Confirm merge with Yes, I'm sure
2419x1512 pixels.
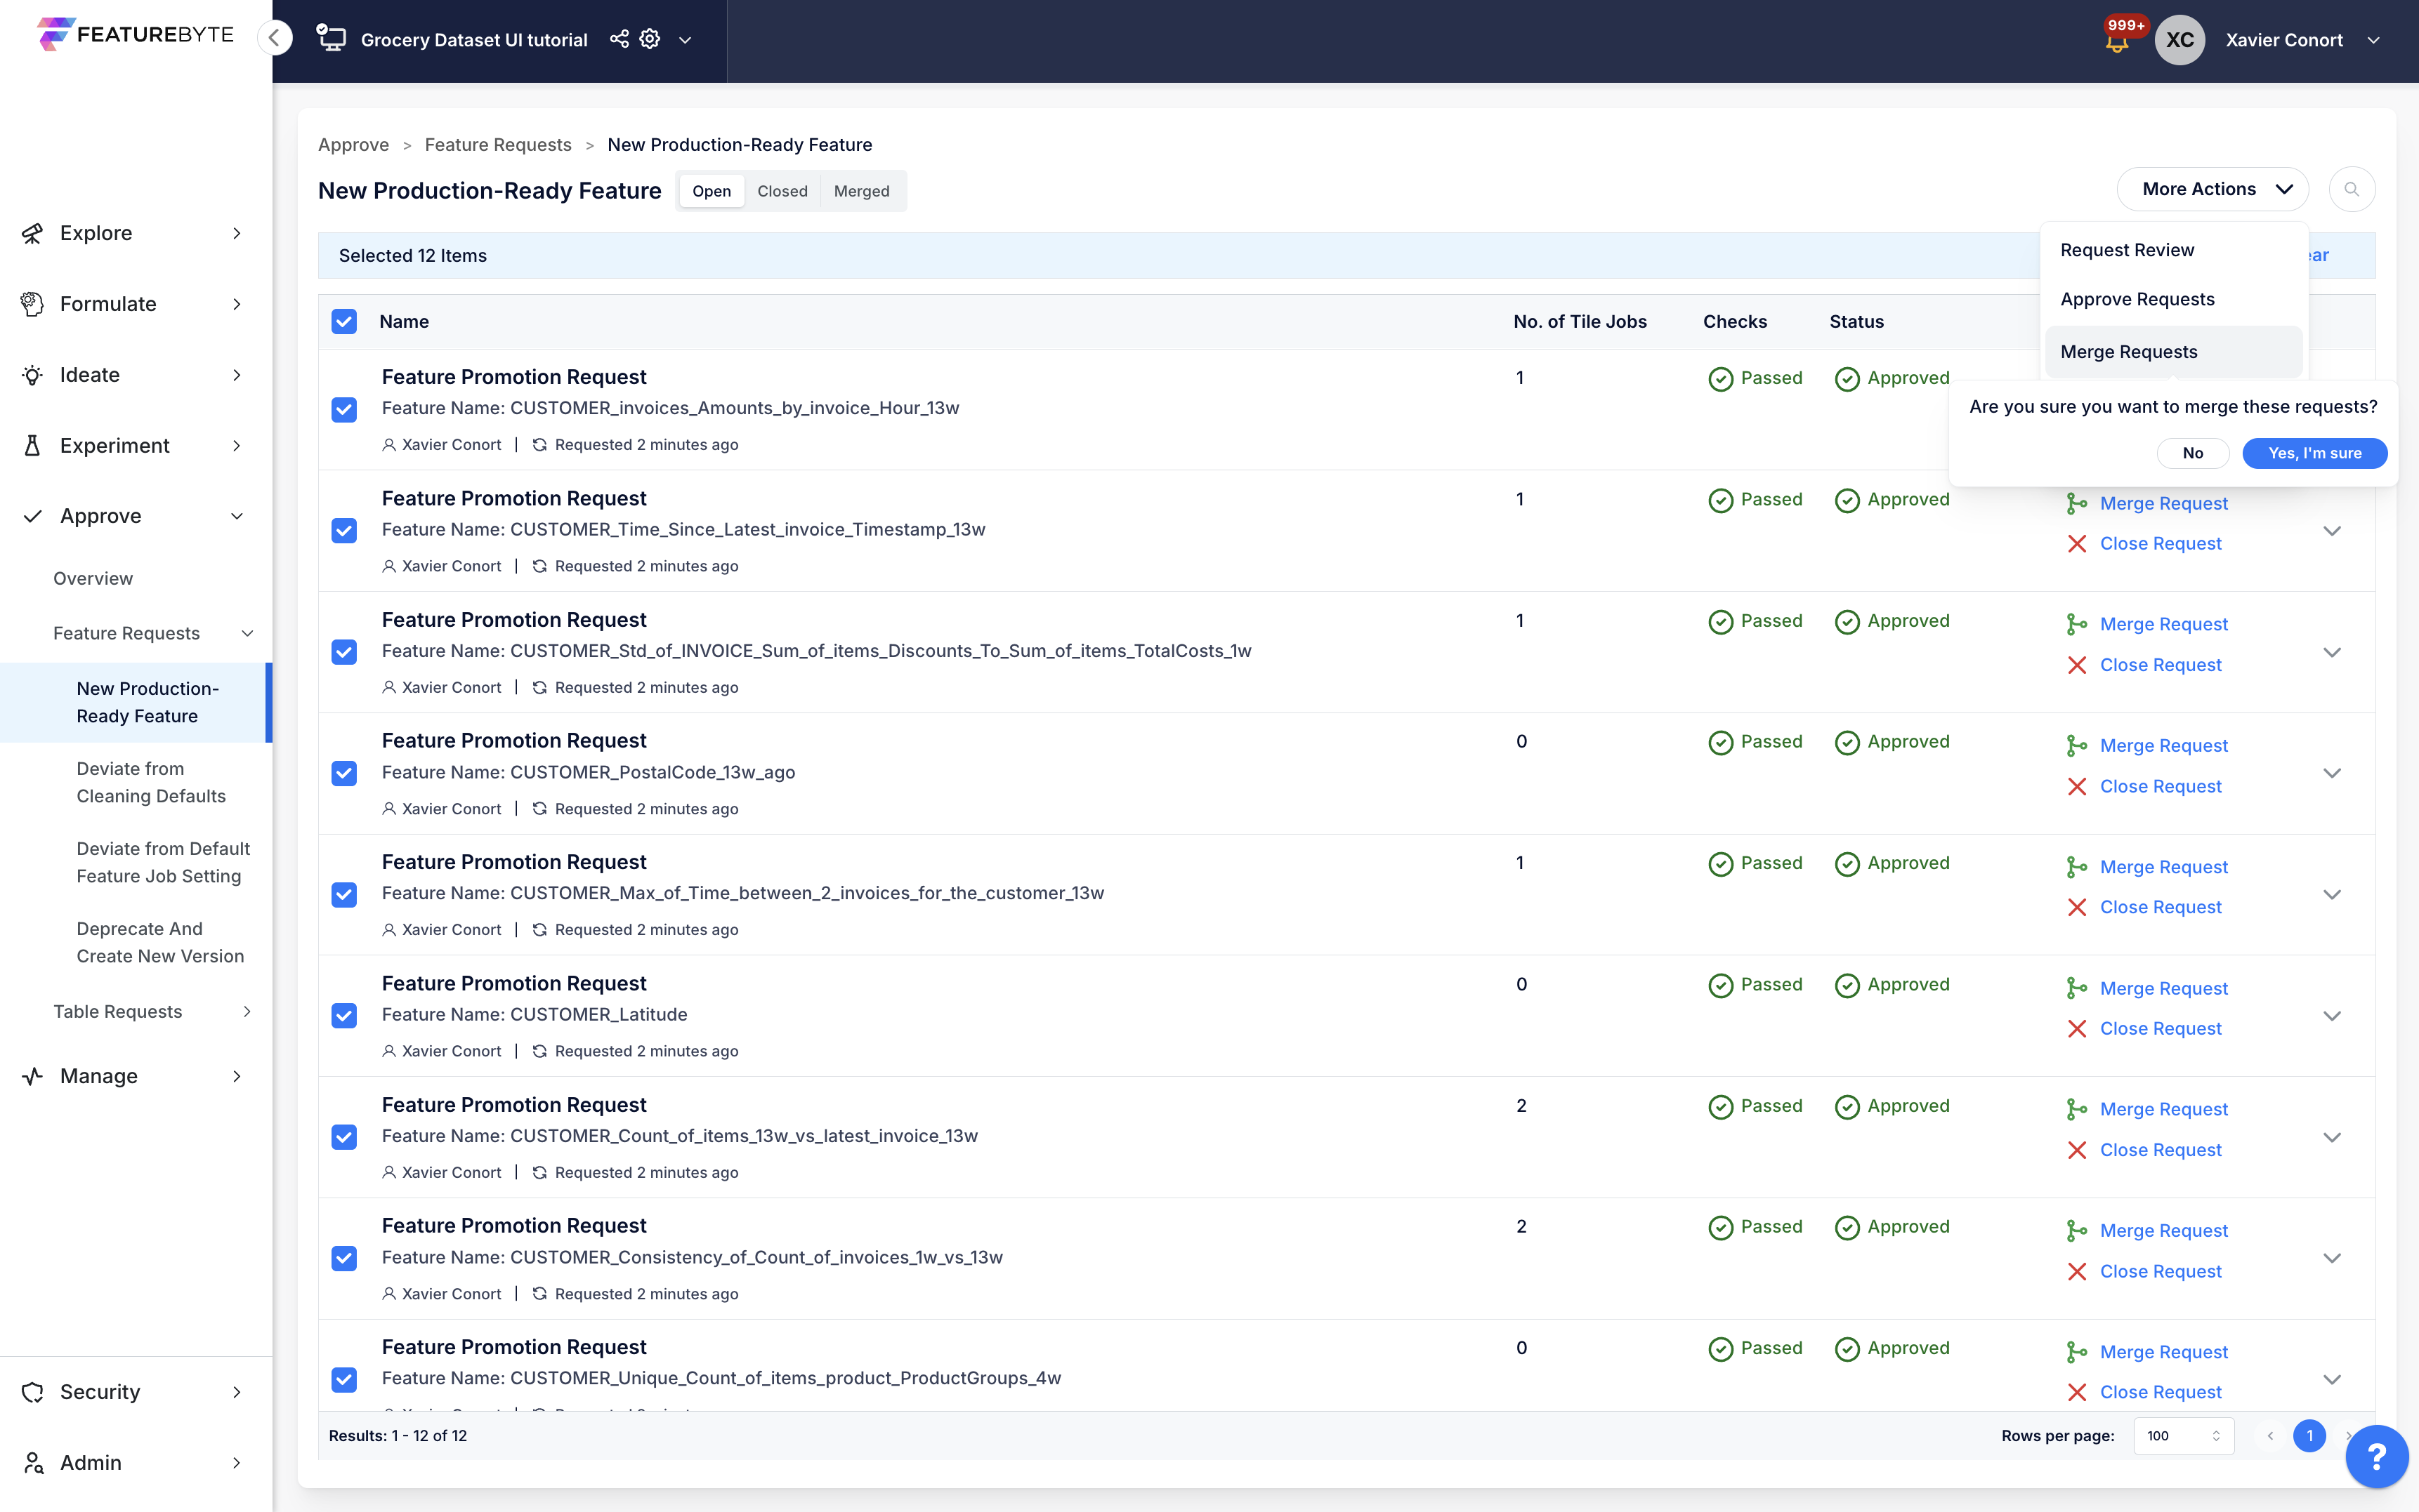(x=2314, y=453)
